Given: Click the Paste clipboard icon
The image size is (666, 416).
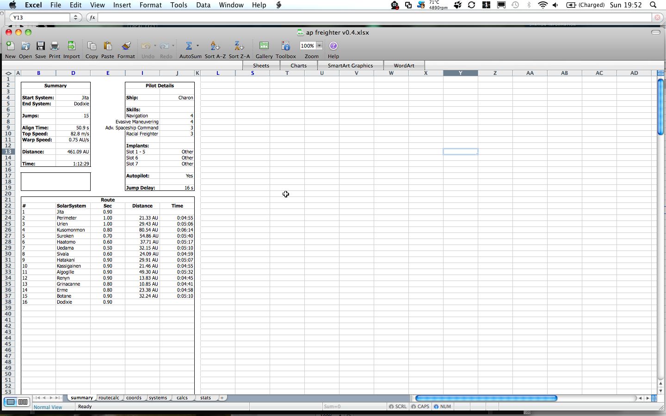Looking at the screenshot, I should pyautogui.click(x=108, y=46).
